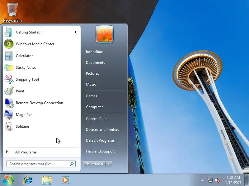Open Devices and Printers
The height and width of the screenshot is (186, 249).
coord(102,130)
